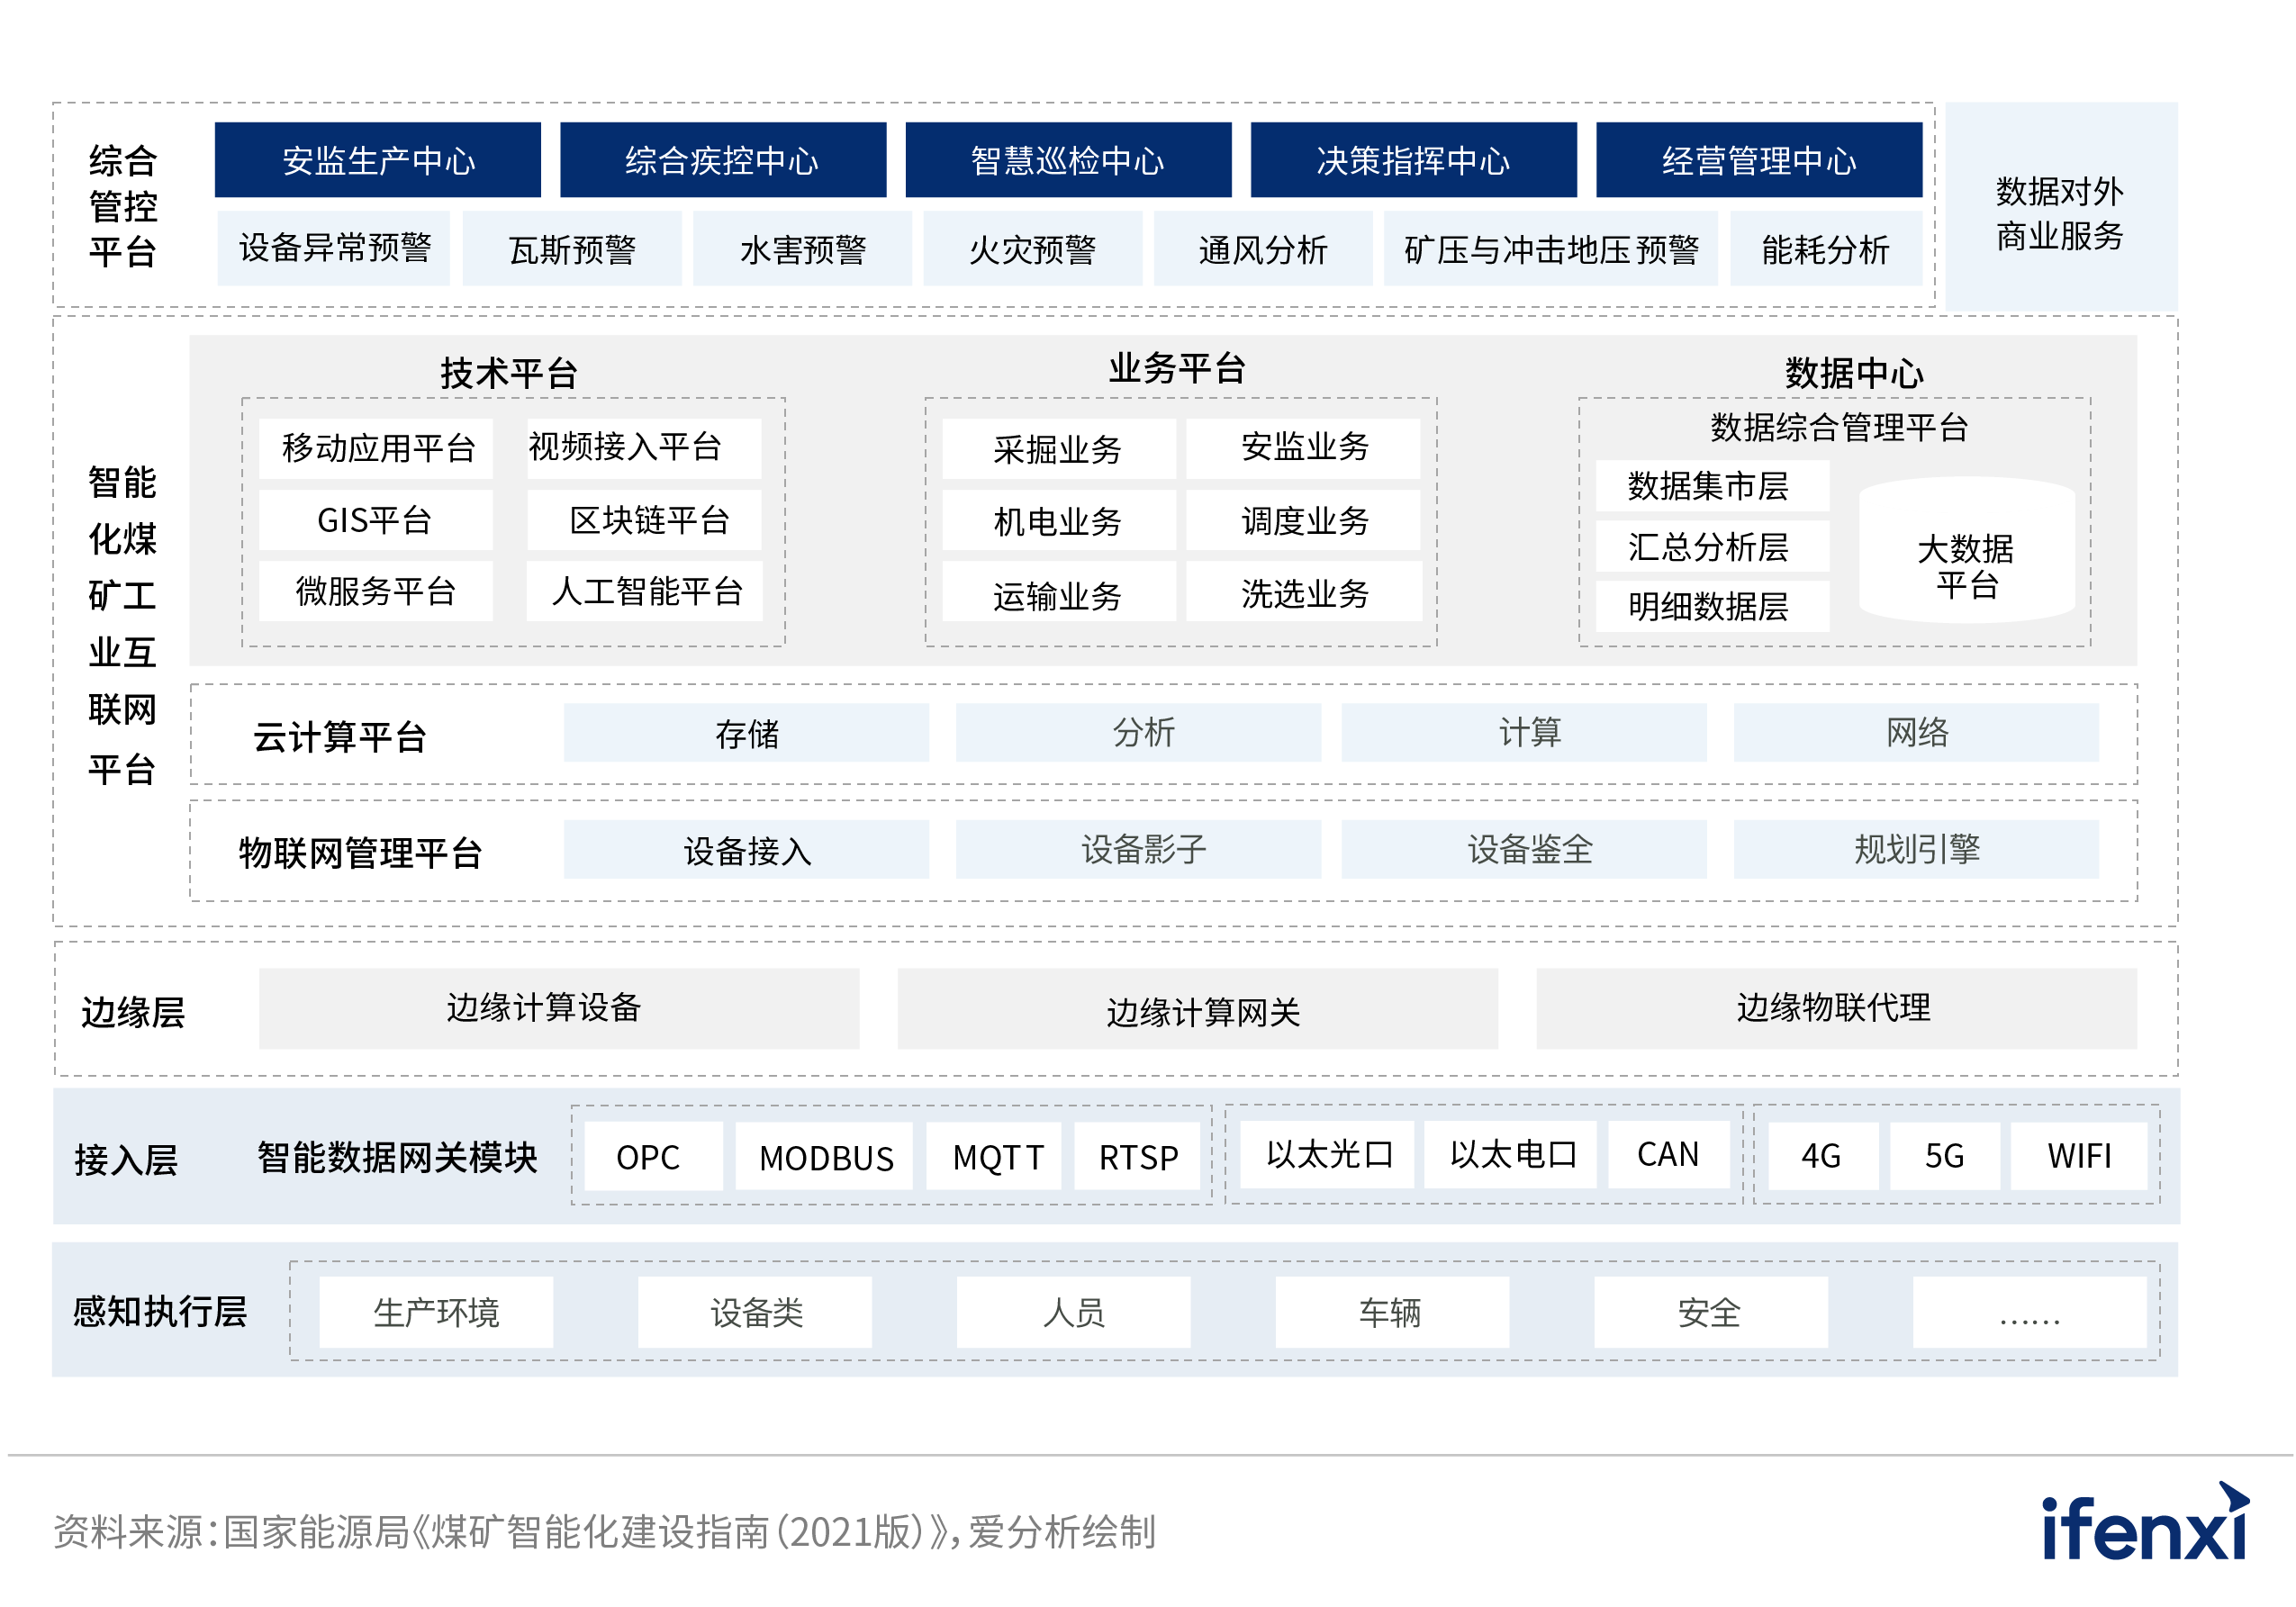This screenshot has height=1607, width=2296.
Task: Select the 安监生产中心 header box
Action: (x=378, y=160)
